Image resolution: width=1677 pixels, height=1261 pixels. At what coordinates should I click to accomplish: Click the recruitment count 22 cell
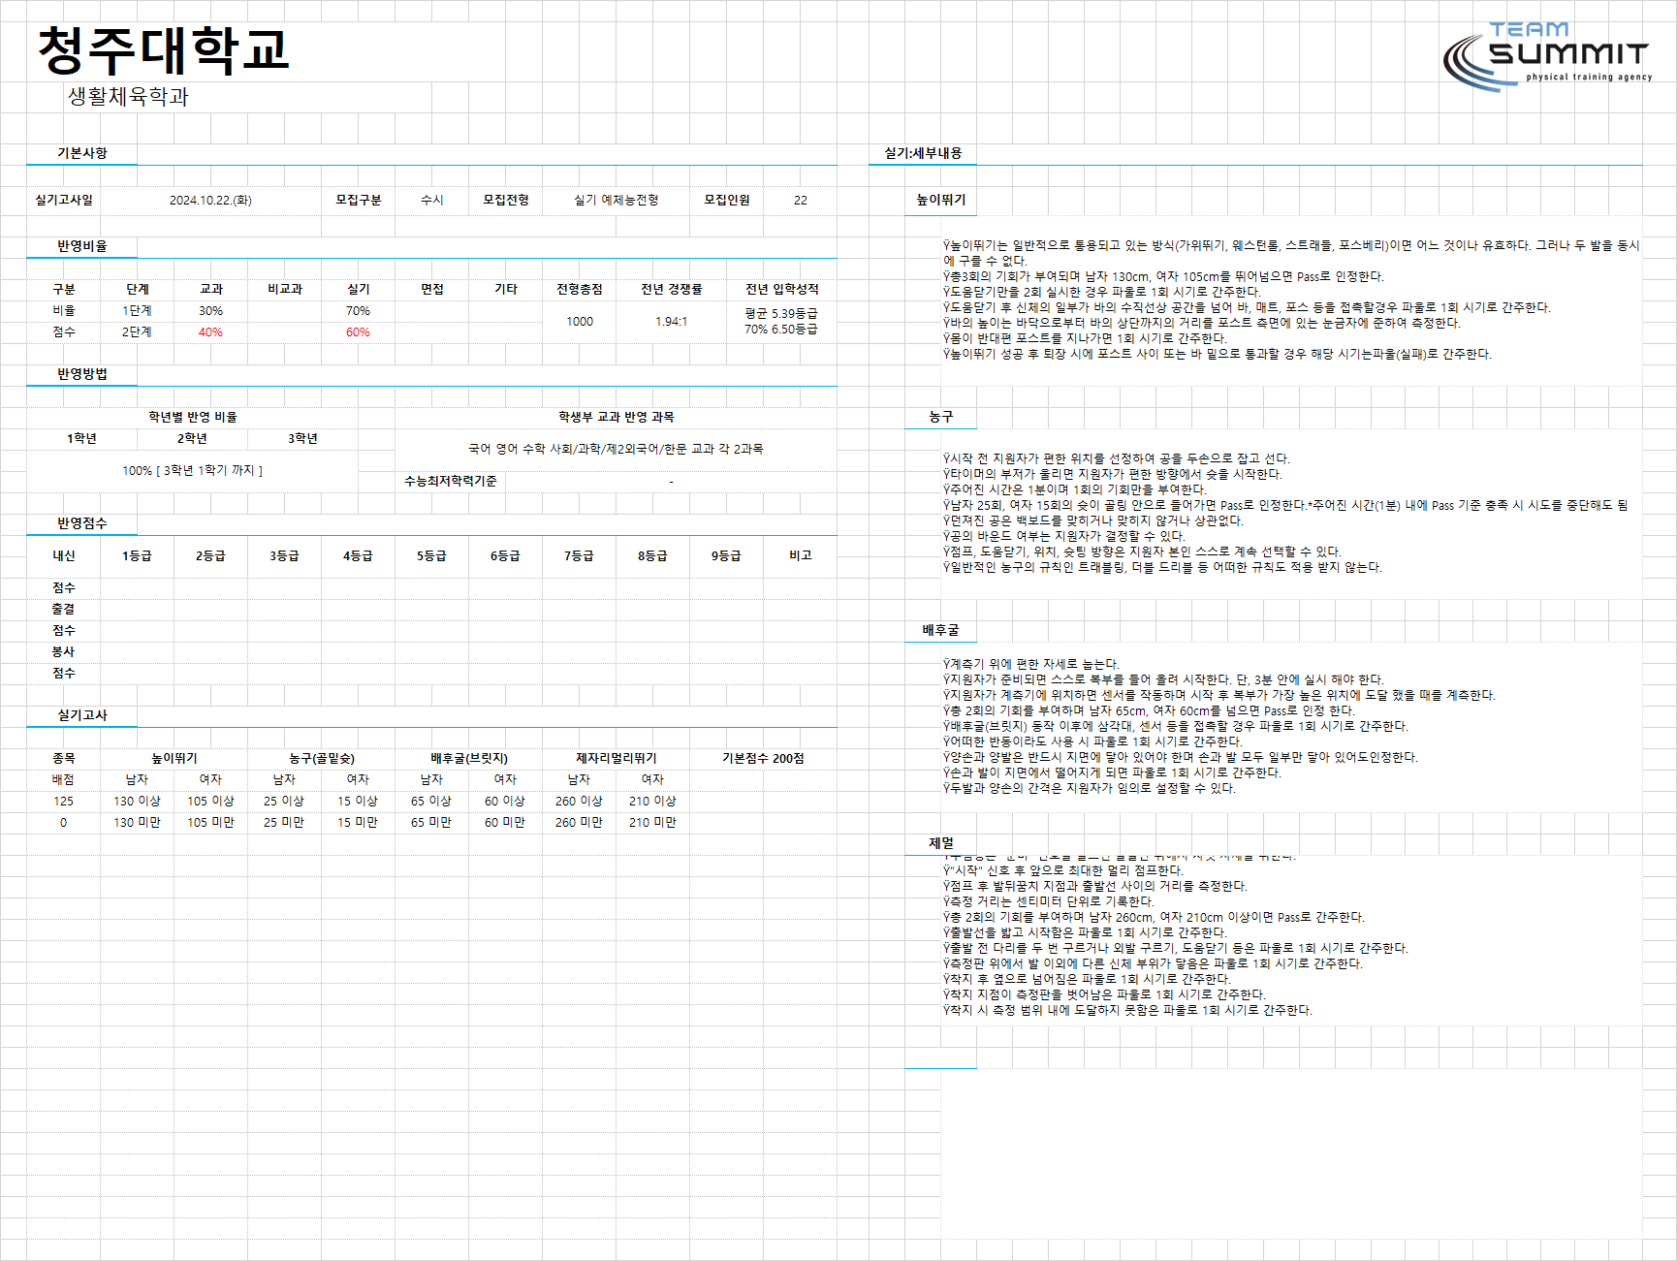801,200
